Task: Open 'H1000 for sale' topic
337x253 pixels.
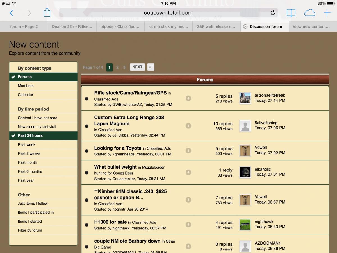Action: pos(110,222)
